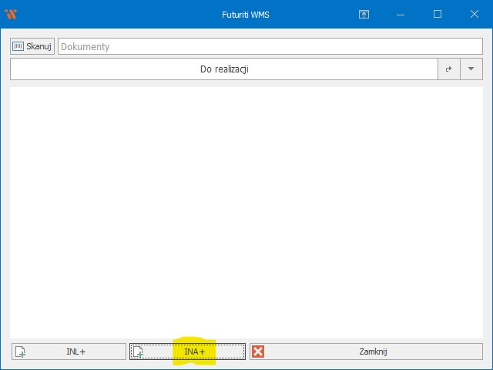This screenshot has width=493, height=370.
Task: Click the Futuriti WMS logo icon
Action: (x=11, y=14)
